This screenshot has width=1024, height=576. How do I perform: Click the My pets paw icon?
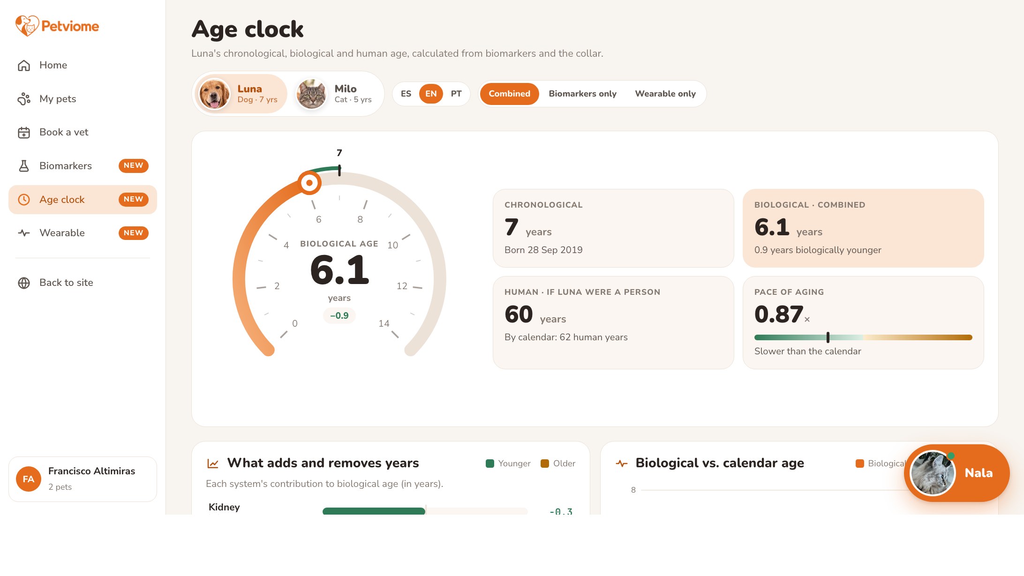[24, 99]
